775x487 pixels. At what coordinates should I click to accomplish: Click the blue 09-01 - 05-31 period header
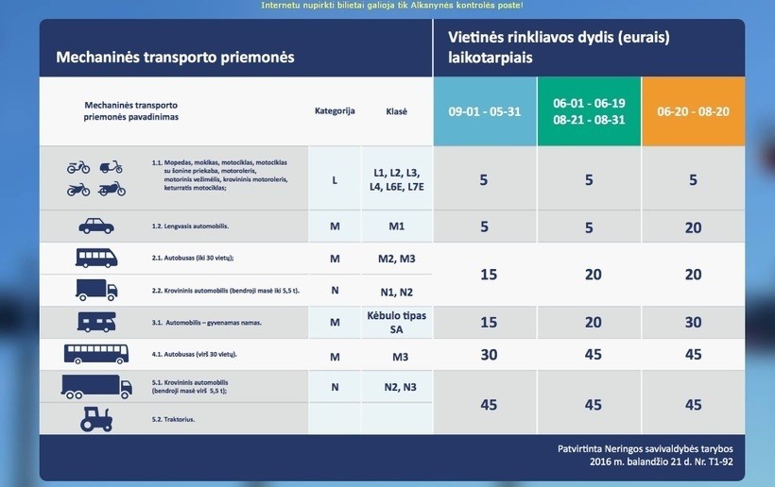484,110
